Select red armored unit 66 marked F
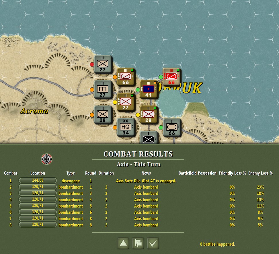 172,77
